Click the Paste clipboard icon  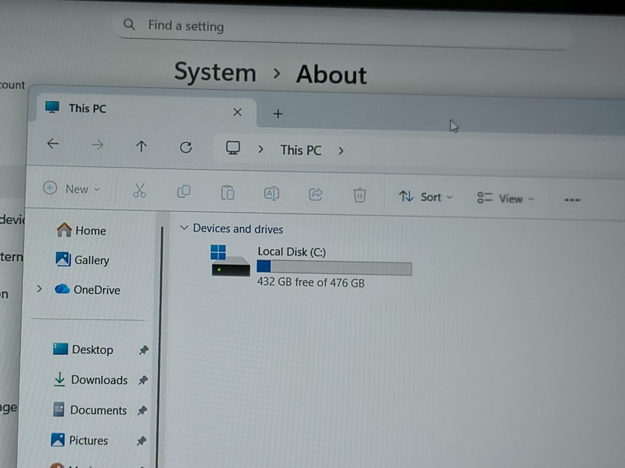click(x=227, y=193)
